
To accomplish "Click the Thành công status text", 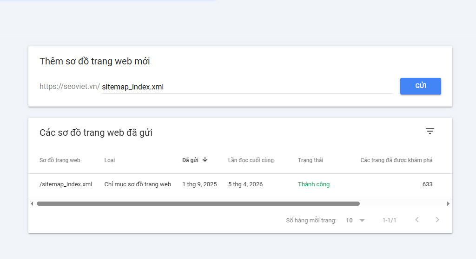I will pyautogui.click(x=314, y=184).
